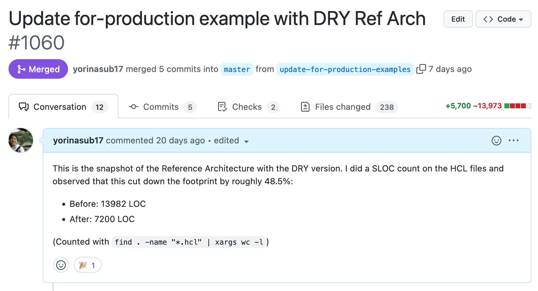
Task: Open the Code dropdown menu
Action: pos(503,19)
